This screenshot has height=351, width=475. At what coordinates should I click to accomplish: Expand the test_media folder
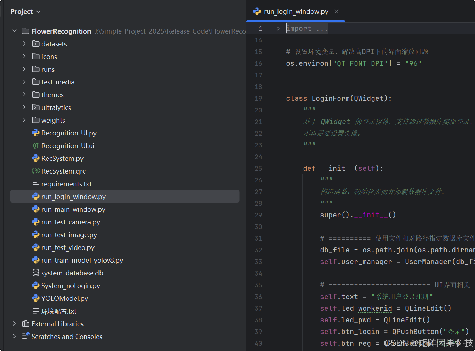tap(24, 82)
